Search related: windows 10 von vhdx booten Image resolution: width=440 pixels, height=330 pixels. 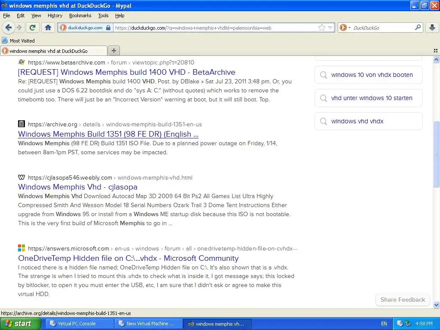pos(368,75)
